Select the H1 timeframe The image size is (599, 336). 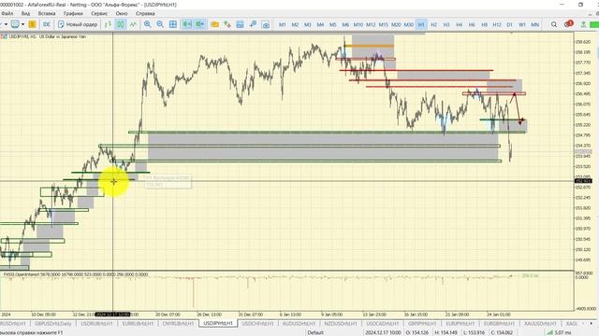[421, 24]
